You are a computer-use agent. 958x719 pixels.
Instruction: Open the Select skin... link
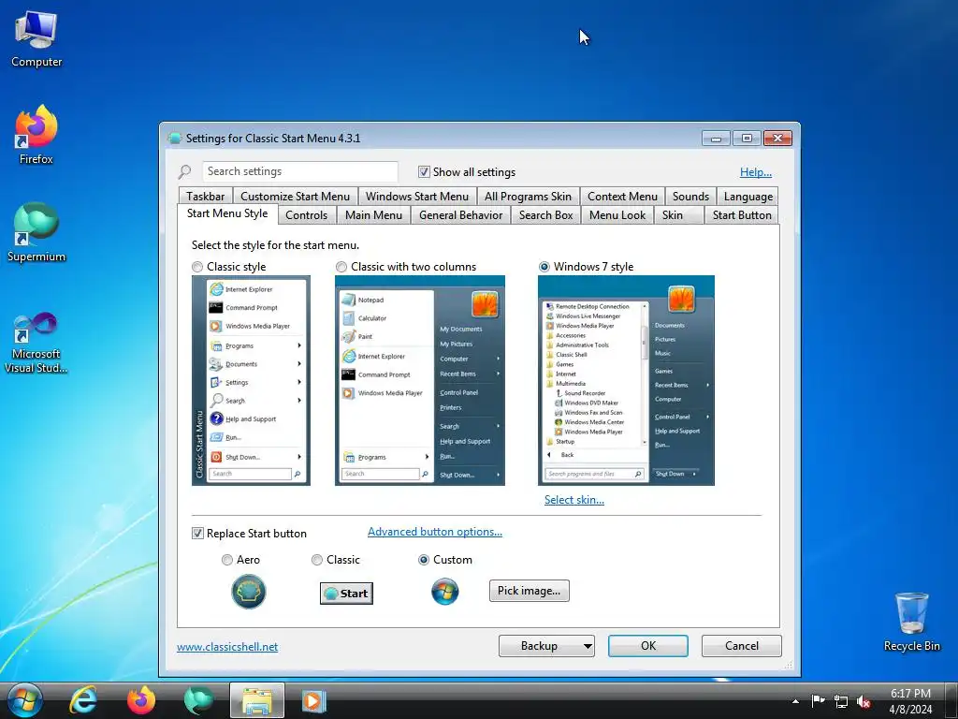(574, 500)
